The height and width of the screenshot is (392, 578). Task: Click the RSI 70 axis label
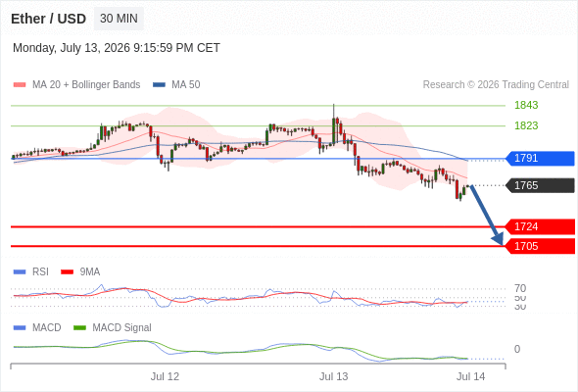520,288
